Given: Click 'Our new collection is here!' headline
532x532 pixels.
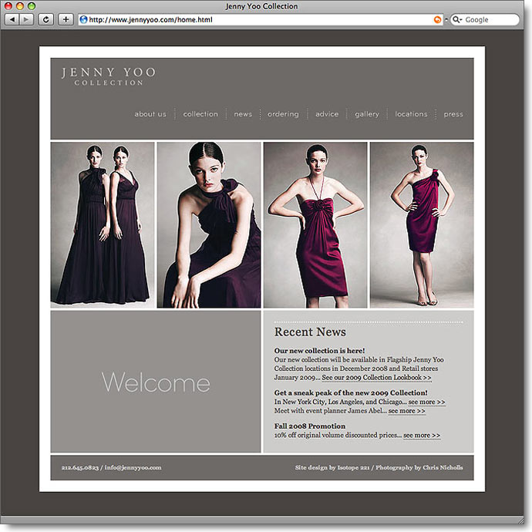Looking at the screenshot, I should [x=320, y=351].
